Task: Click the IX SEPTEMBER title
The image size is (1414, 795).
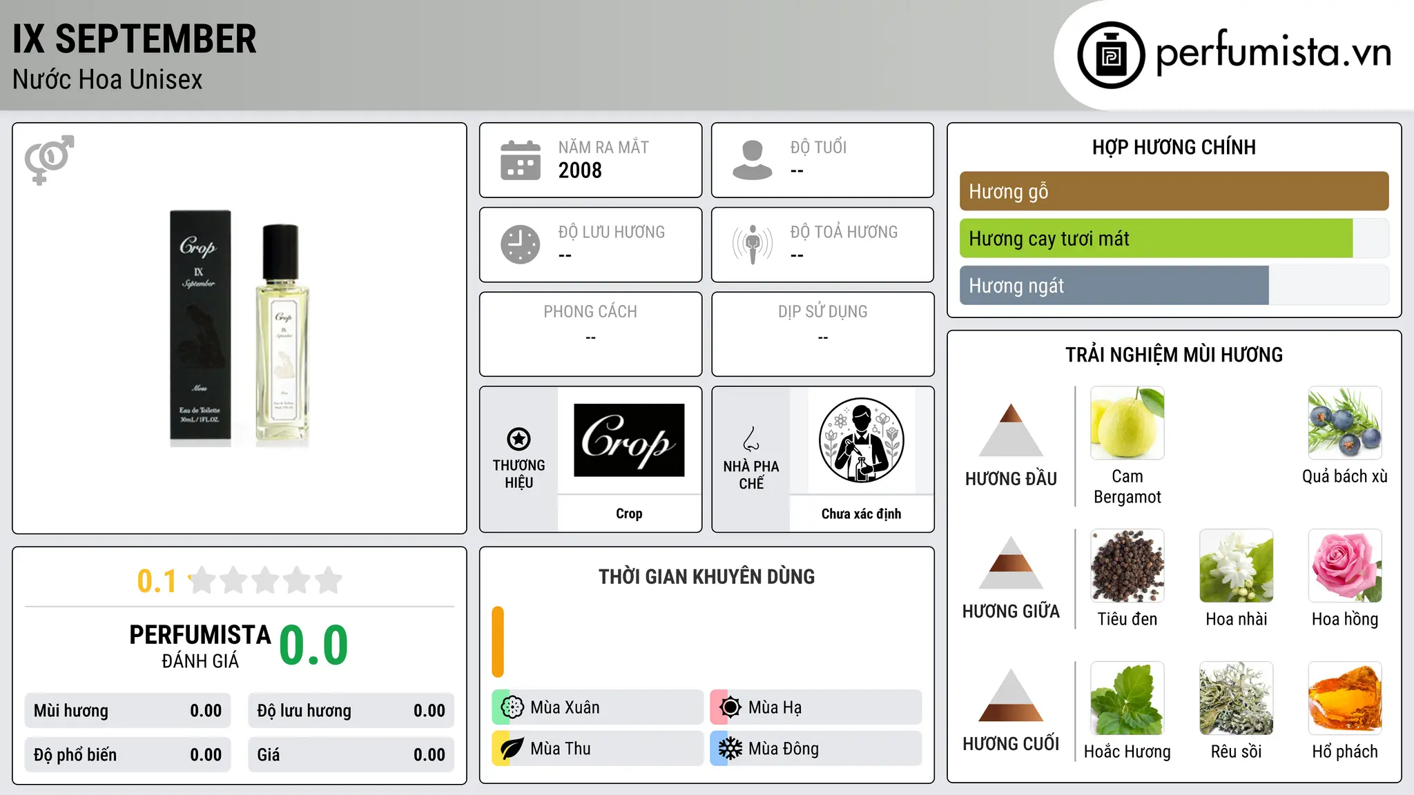Action: coord(135,39)
